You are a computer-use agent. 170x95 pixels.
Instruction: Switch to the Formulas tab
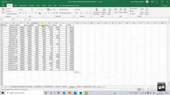coord(31,5)
